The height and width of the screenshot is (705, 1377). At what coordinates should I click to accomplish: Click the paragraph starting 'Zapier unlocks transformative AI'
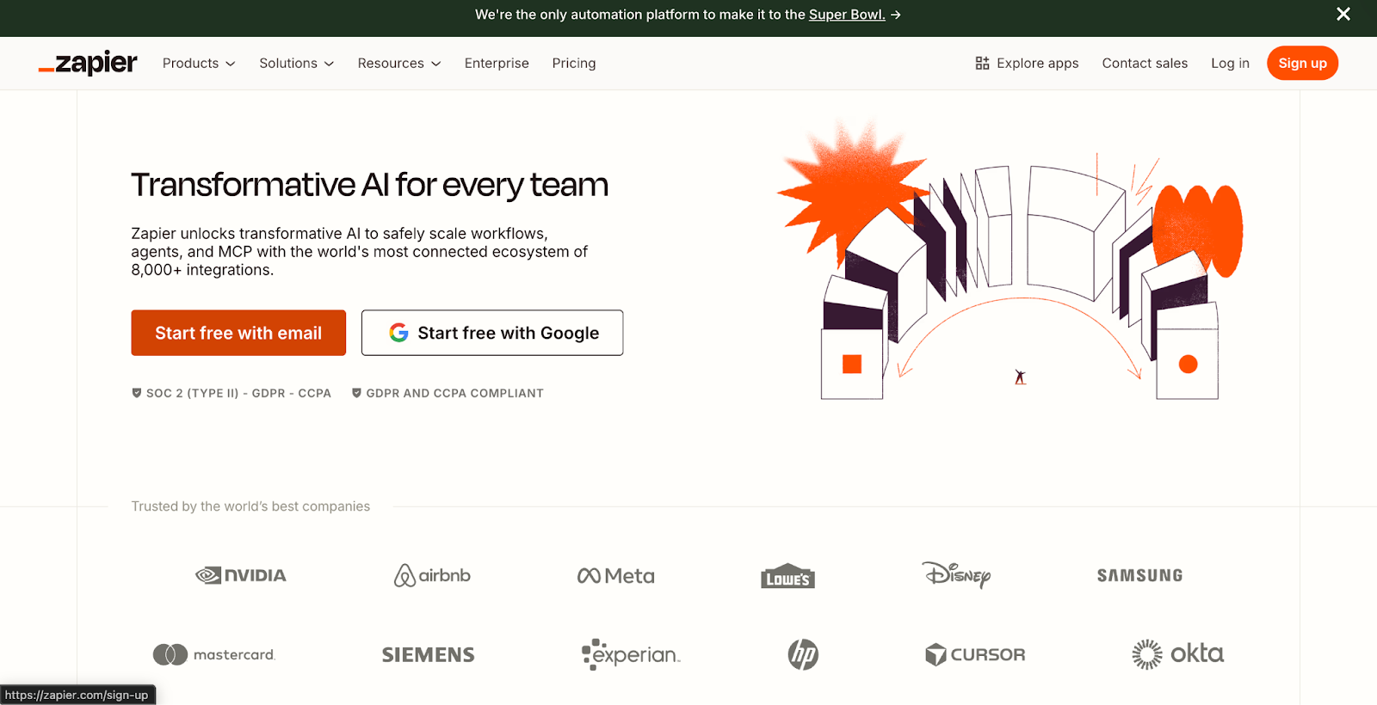pos(360,251)
